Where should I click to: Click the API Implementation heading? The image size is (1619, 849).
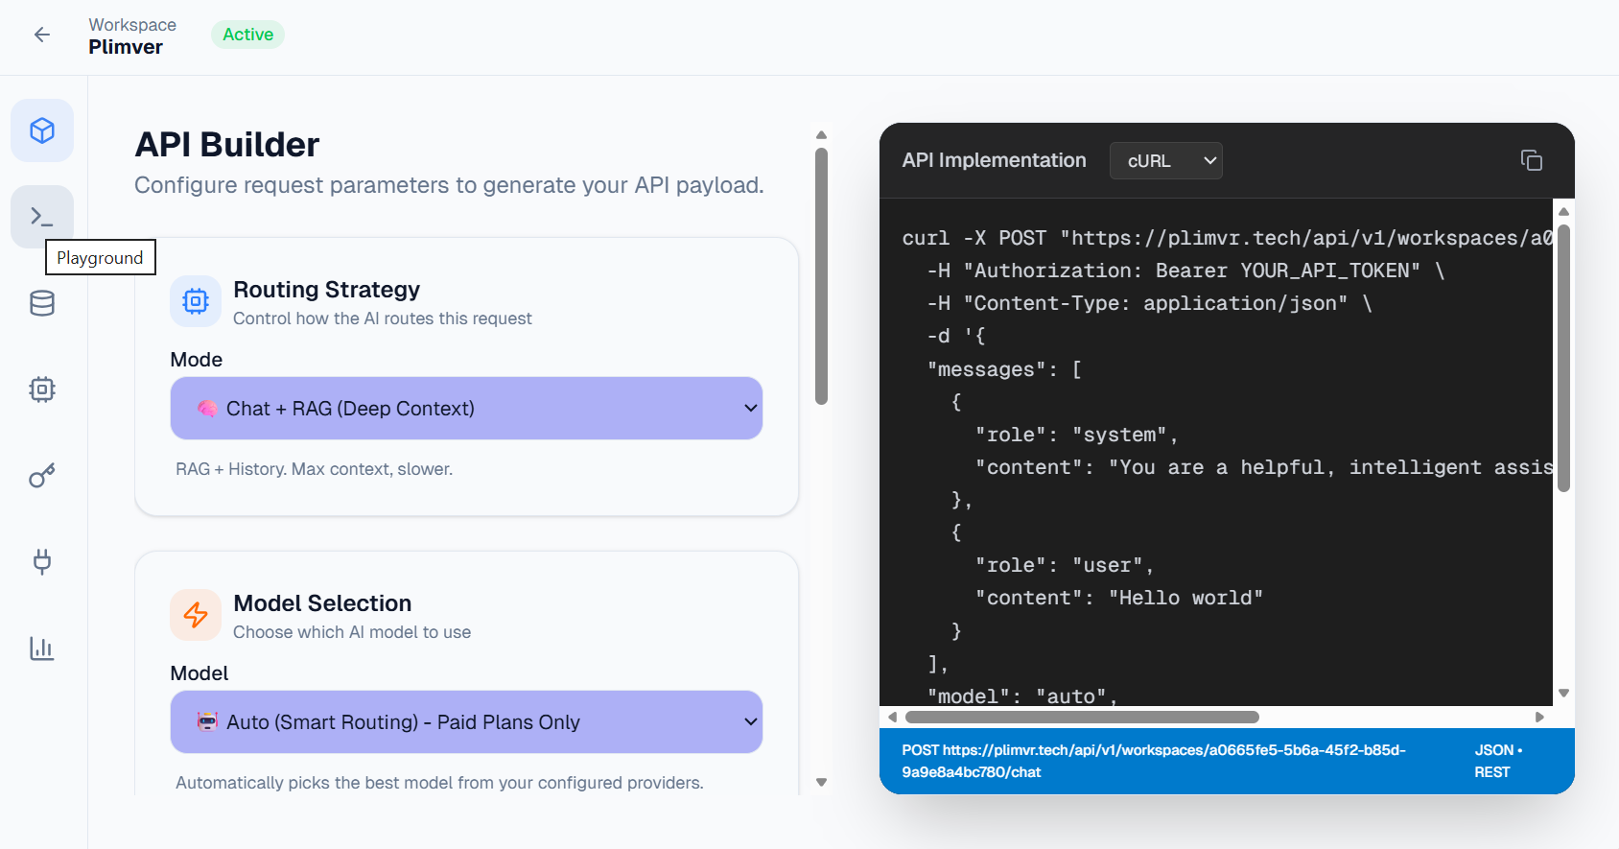click(x=994, y=160)
